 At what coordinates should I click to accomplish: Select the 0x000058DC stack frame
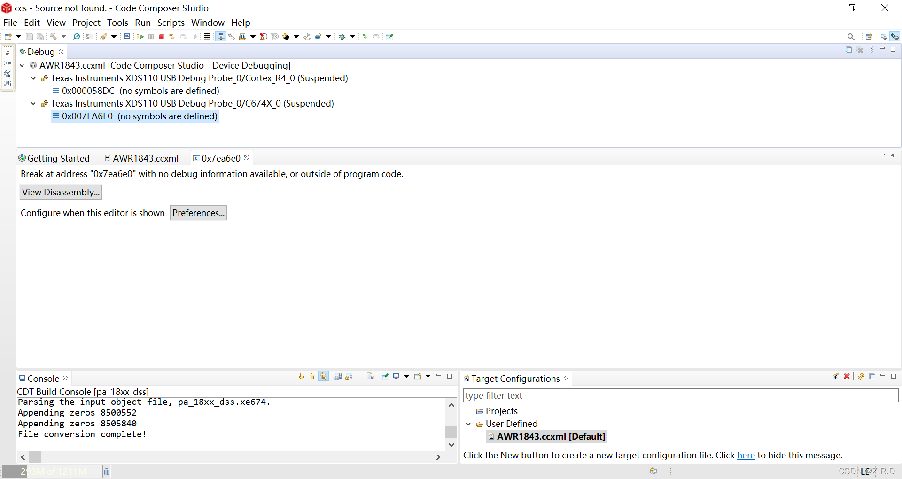136,91
